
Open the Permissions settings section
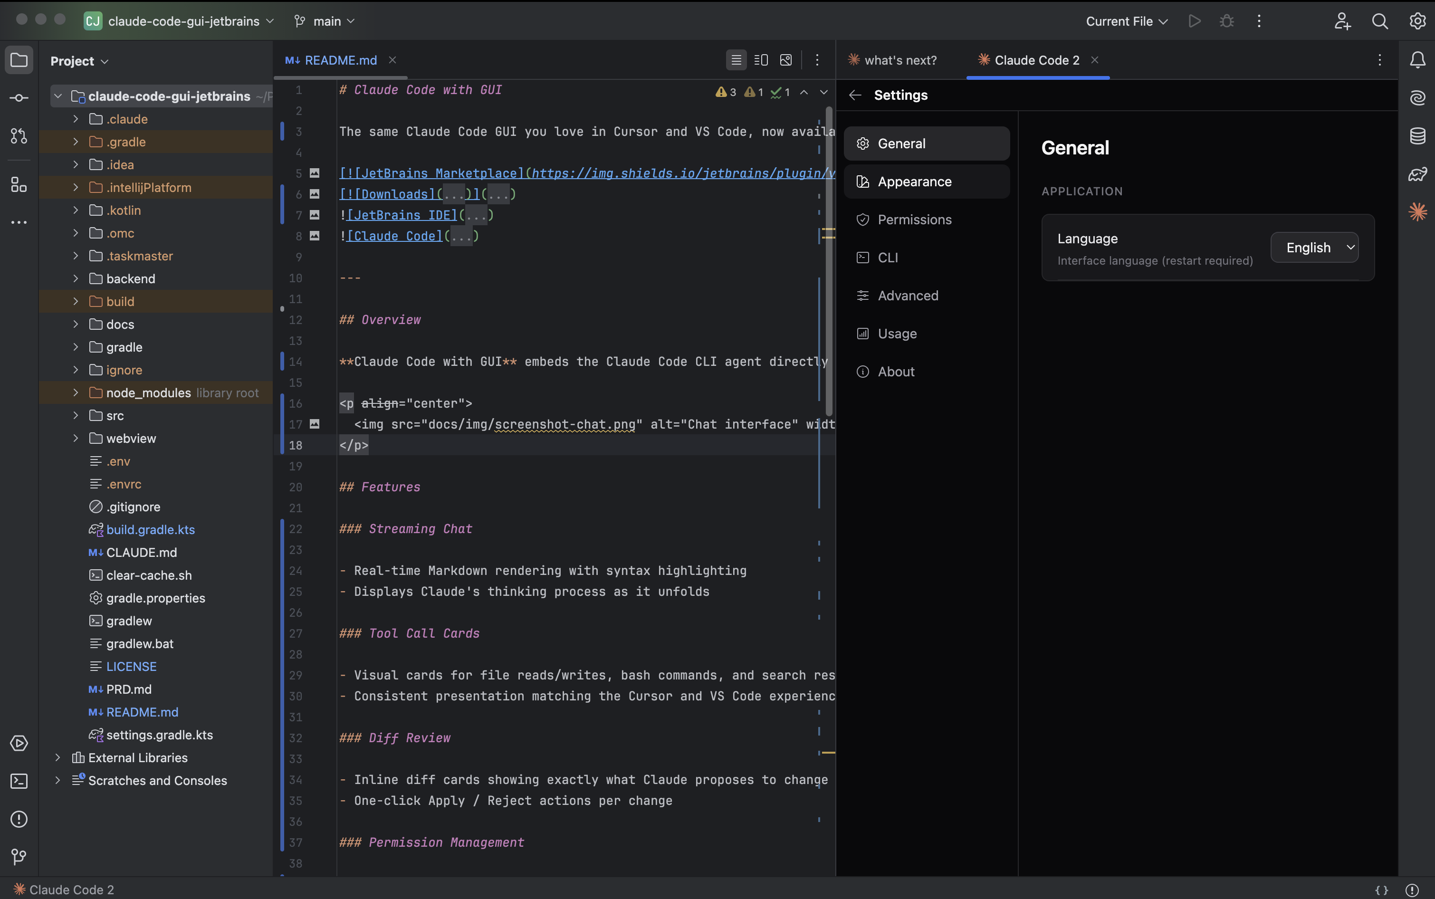(x=926, y=220)
